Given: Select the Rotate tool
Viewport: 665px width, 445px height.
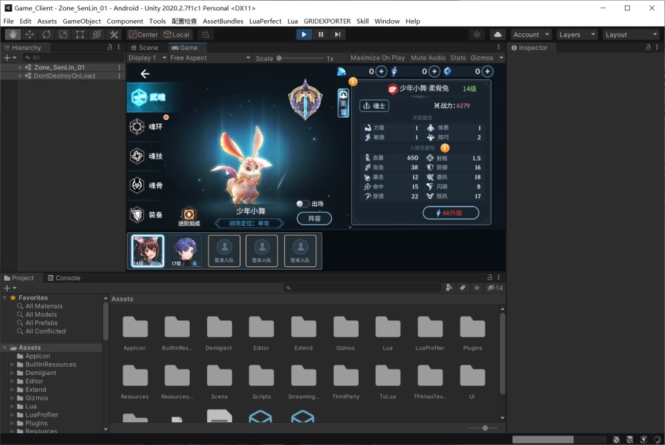Looking at the screenshot, I should point(46,34).
